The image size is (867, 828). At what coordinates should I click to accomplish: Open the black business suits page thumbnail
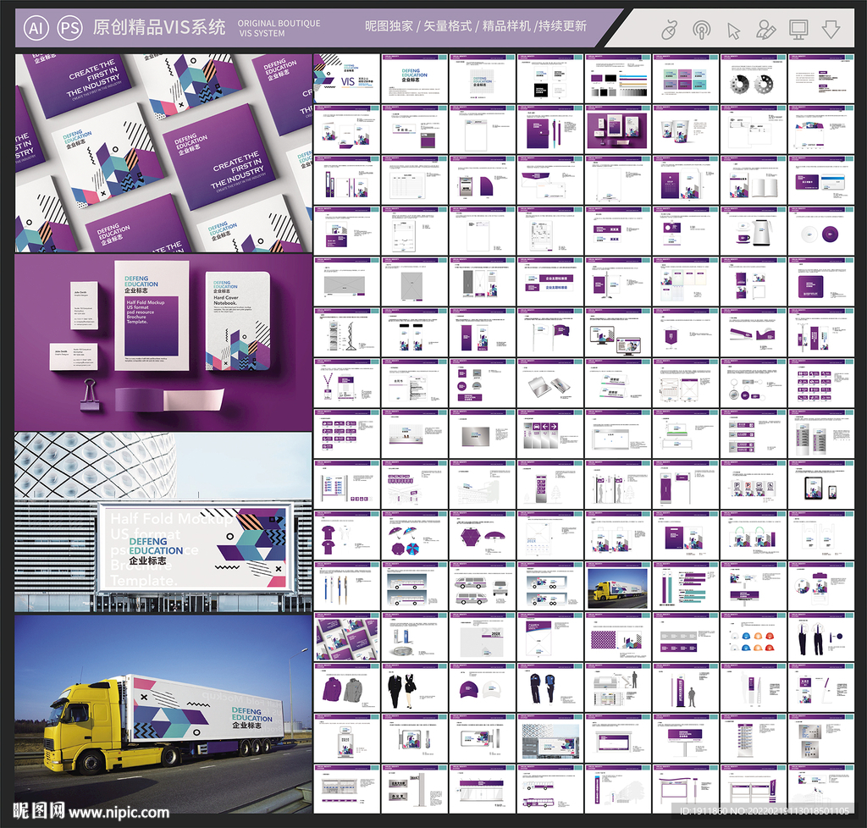point(415,687)
